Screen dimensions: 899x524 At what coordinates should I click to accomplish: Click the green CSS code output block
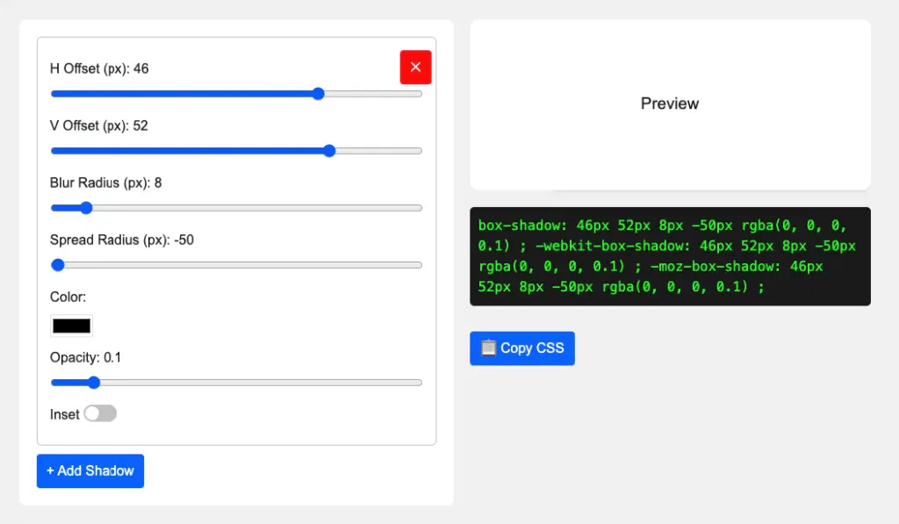670,256
